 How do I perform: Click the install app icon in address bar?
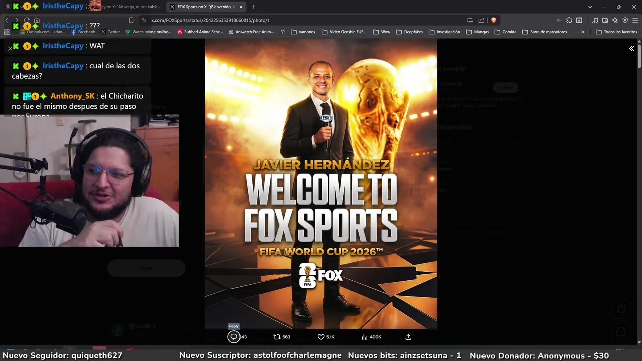(470, 20)
